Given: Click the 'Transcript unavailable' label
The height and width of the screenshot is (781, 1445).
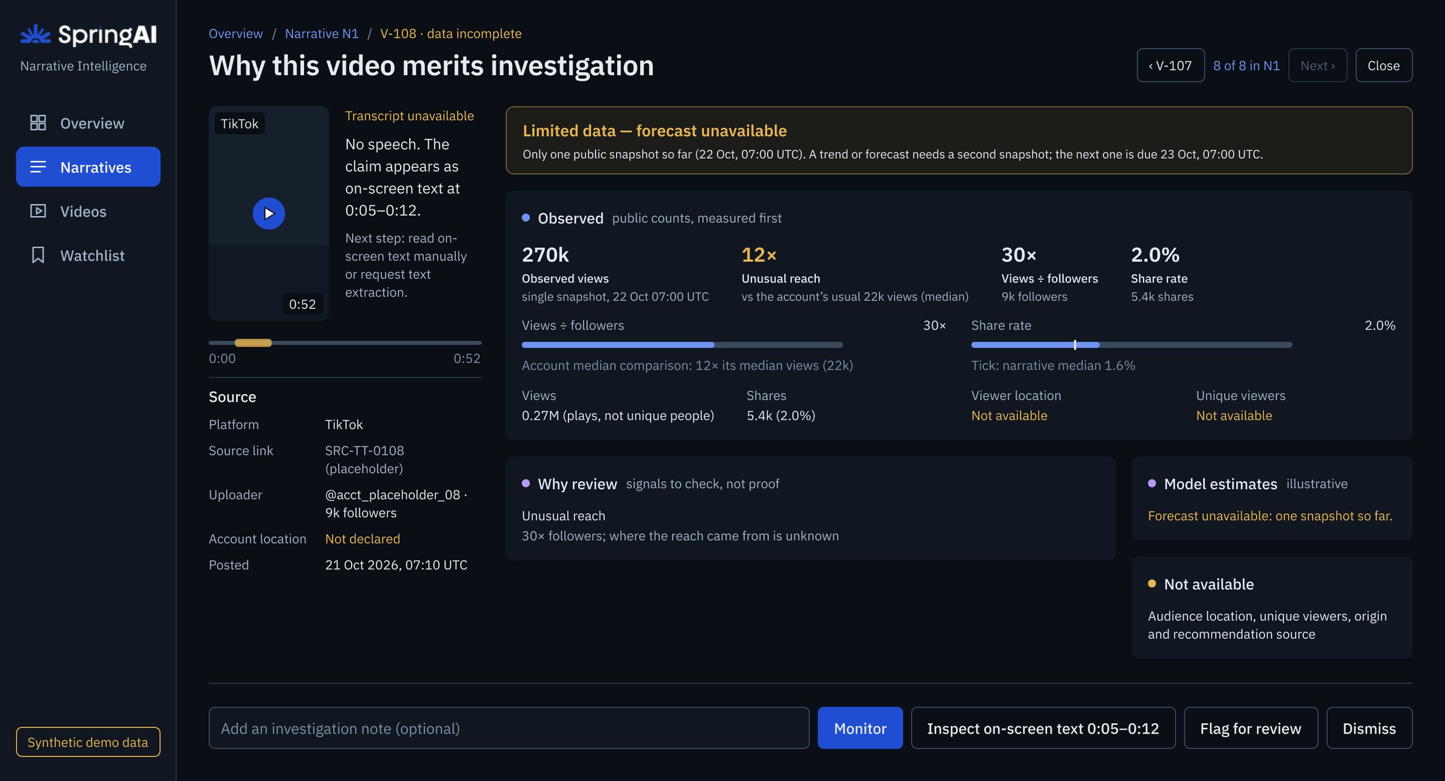Looking at the screenshot, I should 409,116.
